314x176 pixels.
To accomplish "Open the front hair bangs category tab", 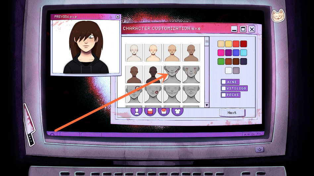I will click(x=164, y=111).
